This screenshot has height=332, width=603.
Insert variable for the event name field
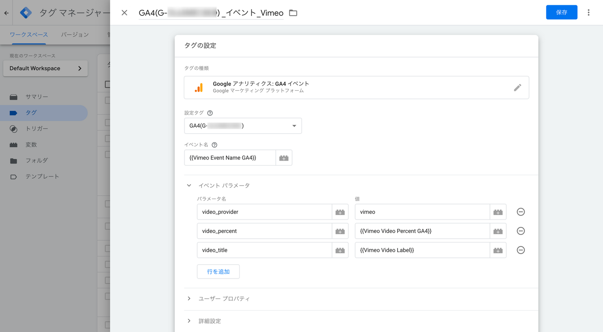[x=284, y=158]
